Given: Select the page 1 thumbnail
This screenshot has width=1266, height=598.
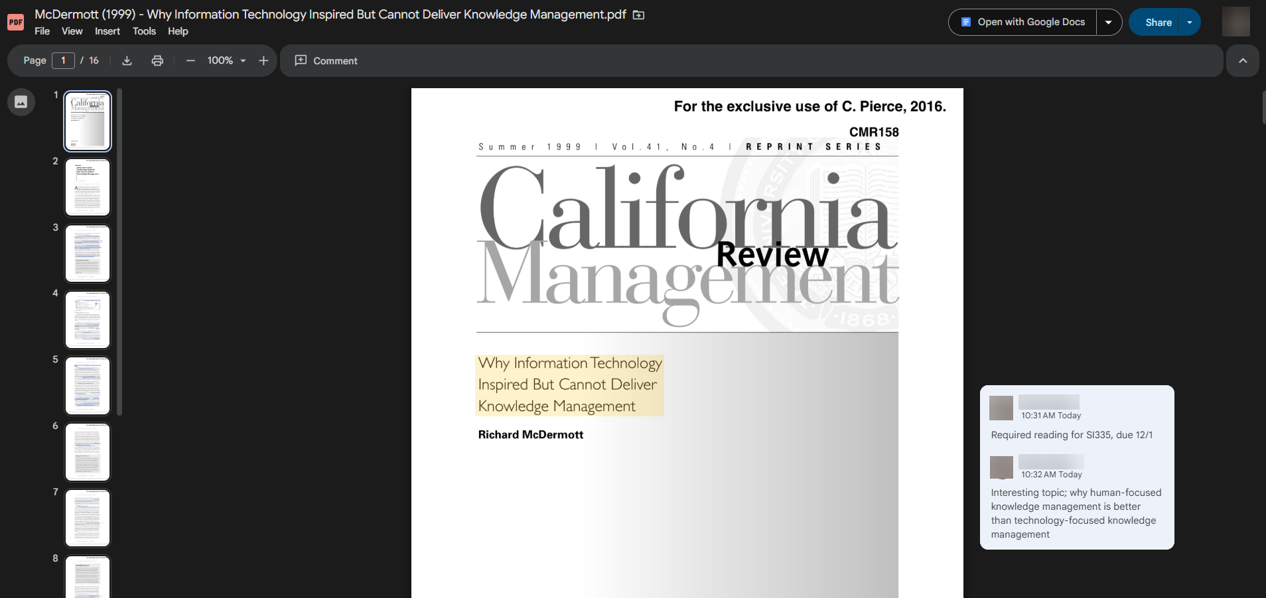Looking at the screenshot, I should pyautogui.click(x=88, y=121).
